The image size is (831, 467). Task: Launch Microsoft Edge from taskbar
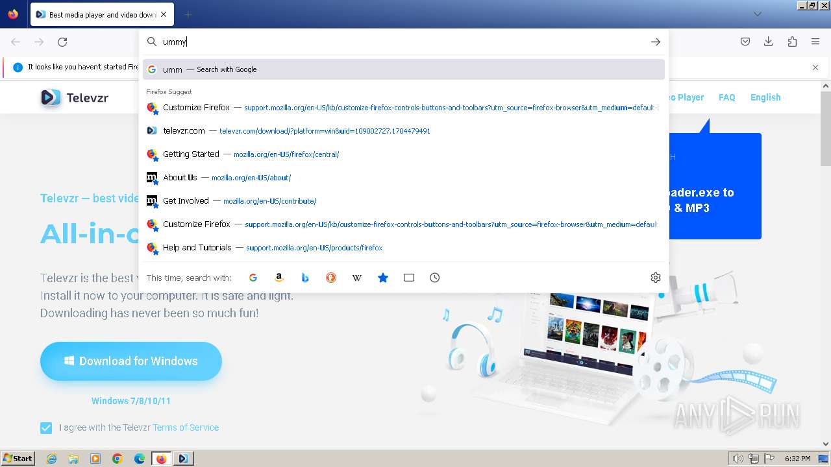coord(140,459)
